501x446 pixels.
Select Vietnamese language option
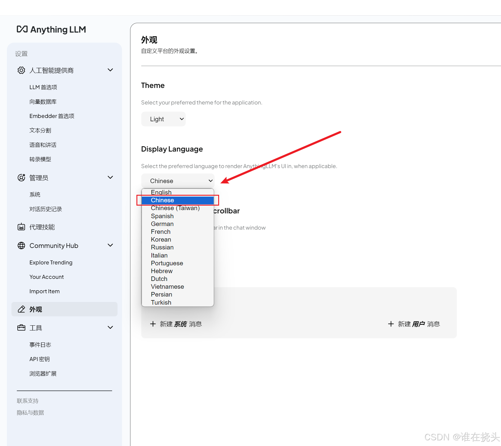pos(178,287)
